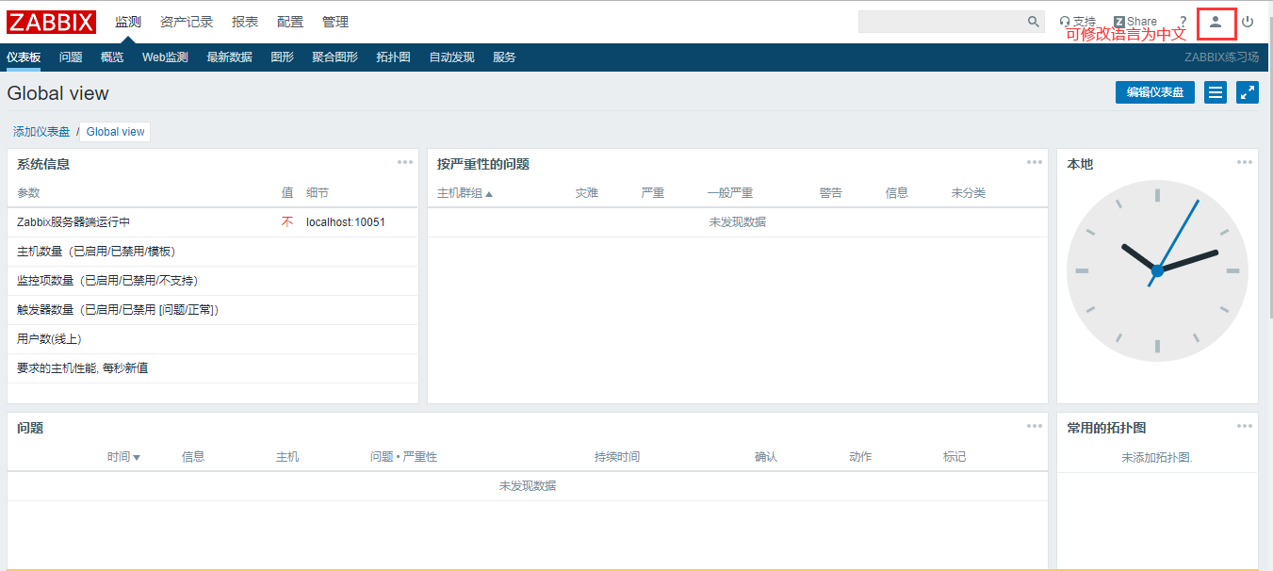Go to the 概览 submenu tab

[112, 57]
